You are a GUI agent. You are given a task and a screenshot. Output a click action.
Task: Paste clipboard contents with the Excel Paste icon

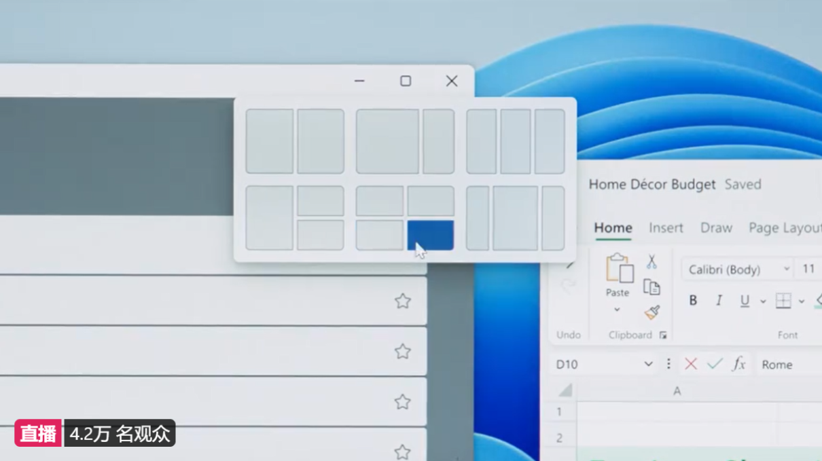619,268
